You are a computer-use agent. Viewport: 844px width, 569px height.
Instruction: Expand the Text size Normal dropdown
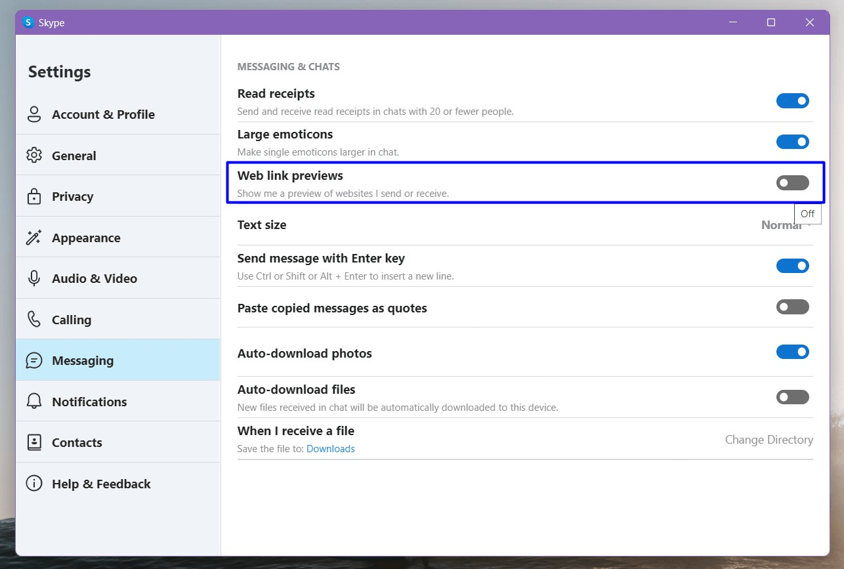click(x=786, y=225)
